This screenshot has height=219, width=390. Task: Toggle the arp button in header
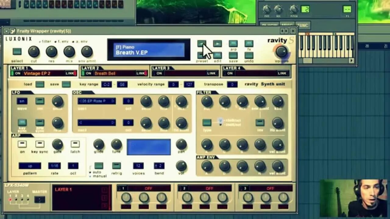(233, 44)
